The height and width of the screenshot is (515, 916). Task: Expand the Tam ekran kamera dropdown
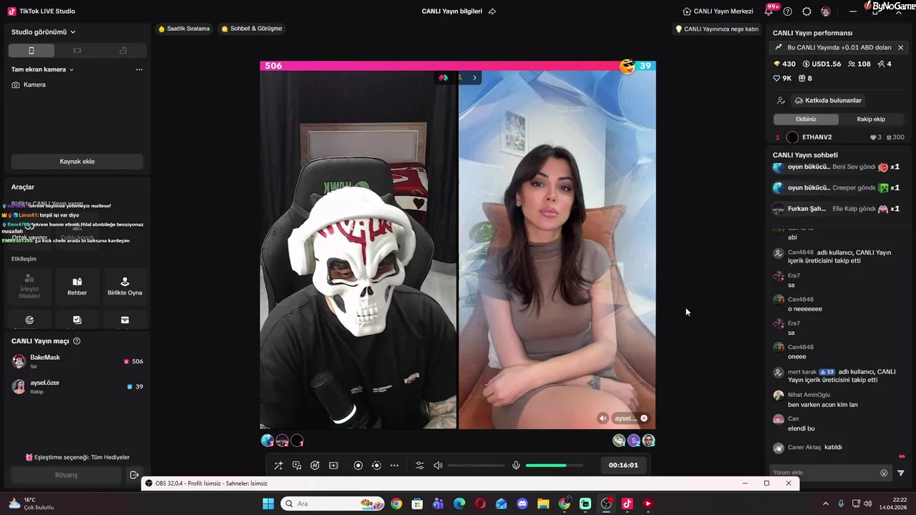[x=43, y=69]
